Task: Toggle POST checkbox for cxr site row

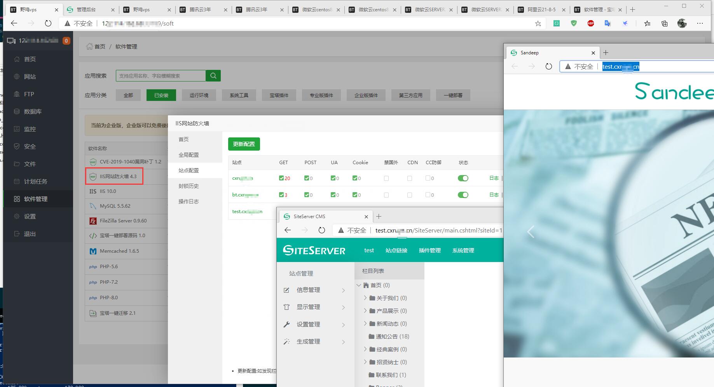Action: pos(307,178)
